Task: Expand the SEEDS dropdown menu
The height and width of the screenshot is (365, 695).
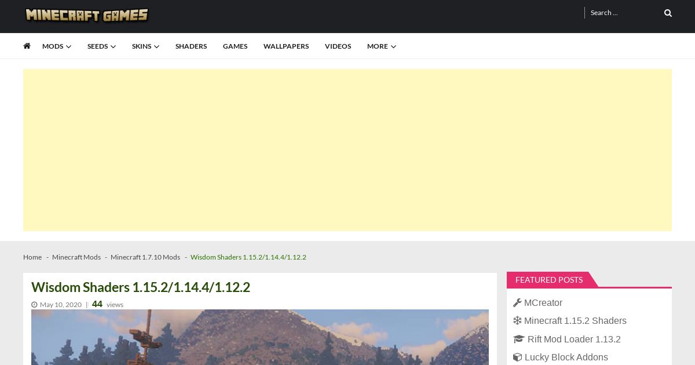Action: 101,46
